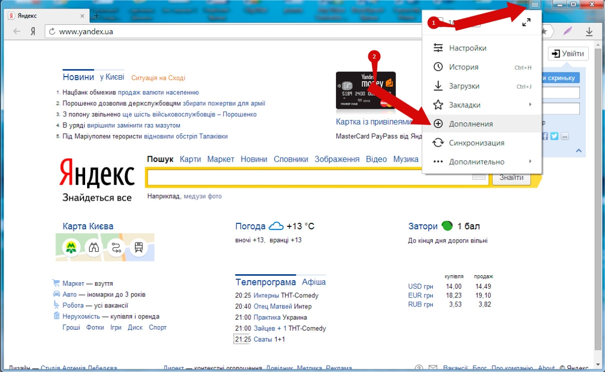The width and height of the screenshot is (605, 372).
Task: Click the car icon beside Авто
Action: point(56,294)
